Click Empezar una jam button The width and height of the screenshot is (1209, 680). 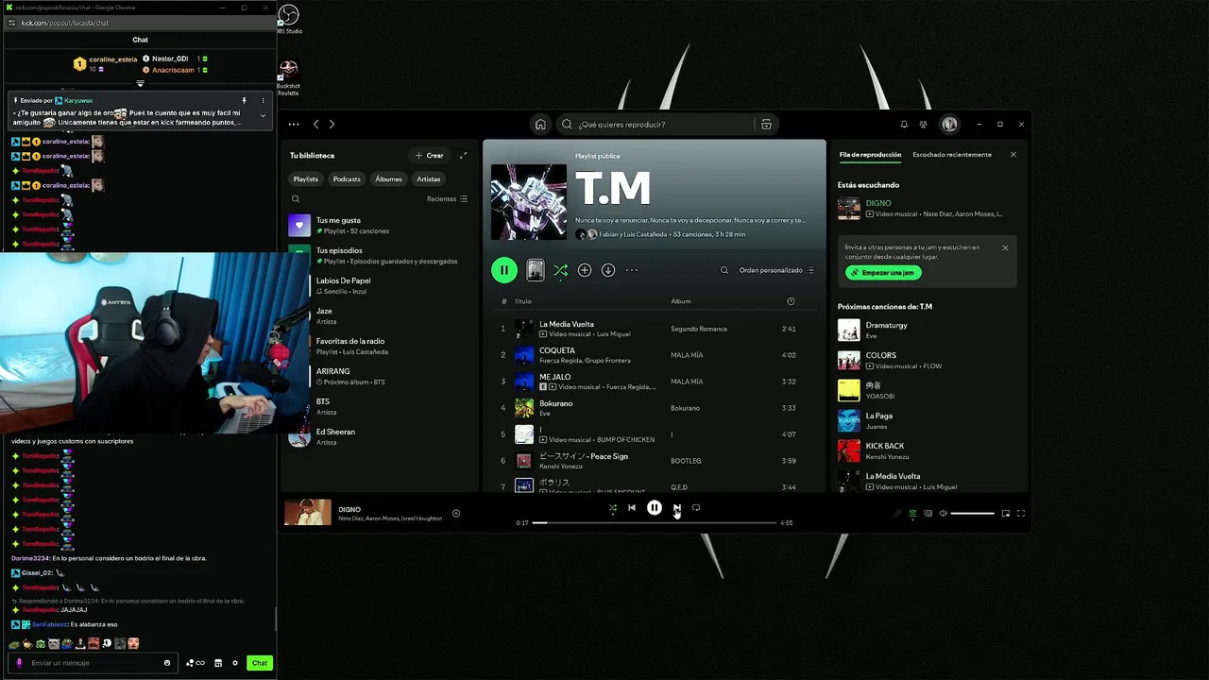883,273
